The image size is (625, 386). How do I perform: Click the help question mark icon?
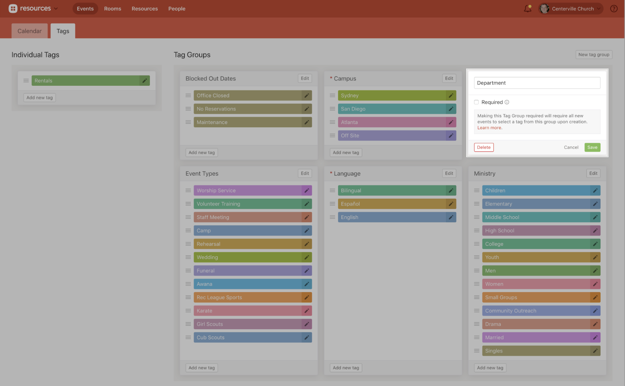[x=614, y=9]
